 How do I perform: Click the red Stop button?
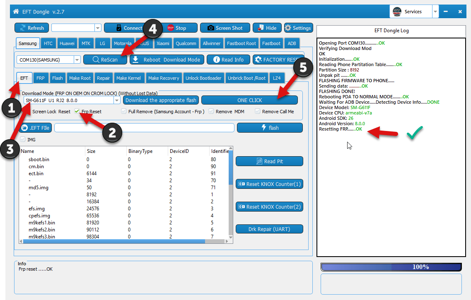[176, 28]
